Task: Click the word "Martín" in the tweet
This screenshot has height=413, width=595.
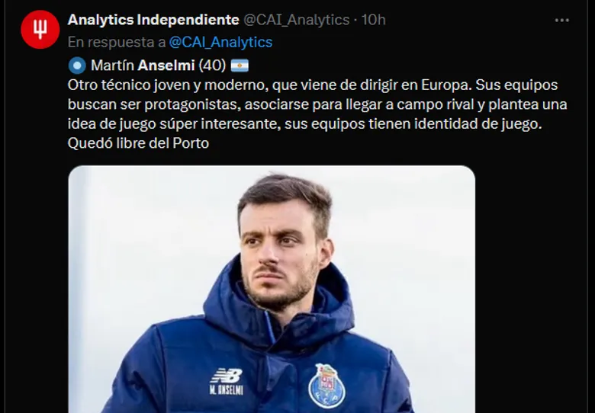Action: coord(110,65)
